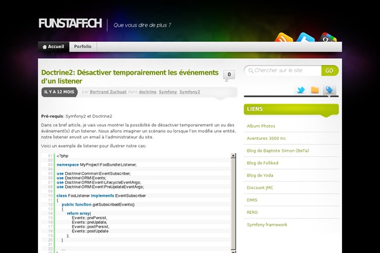380x253 pixels.
Task: Open the RSS feed icon
Action: tap(284, 37)
